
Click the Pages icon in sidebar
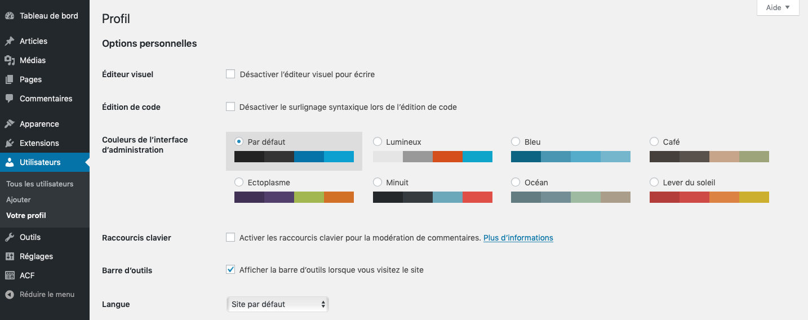pos(10,79)
